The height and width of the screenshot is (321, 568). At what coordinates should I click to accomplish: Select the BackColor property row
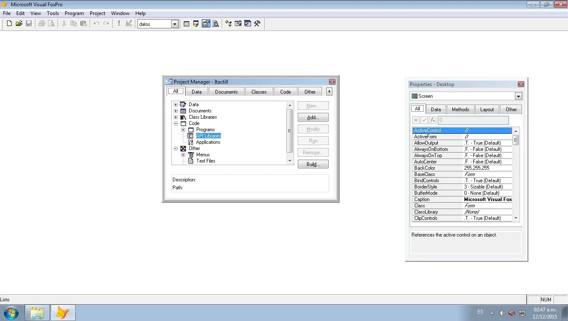coord(462,168)
